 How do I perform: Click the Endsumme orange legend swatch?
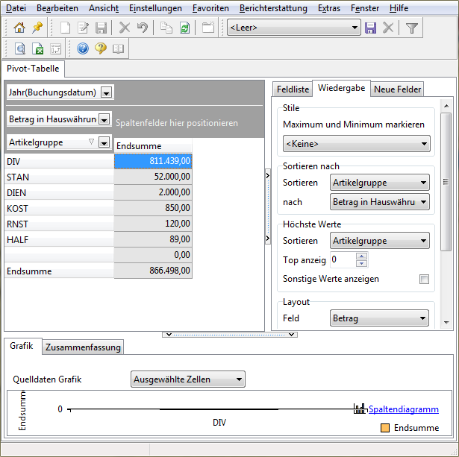tap(384, 428)
